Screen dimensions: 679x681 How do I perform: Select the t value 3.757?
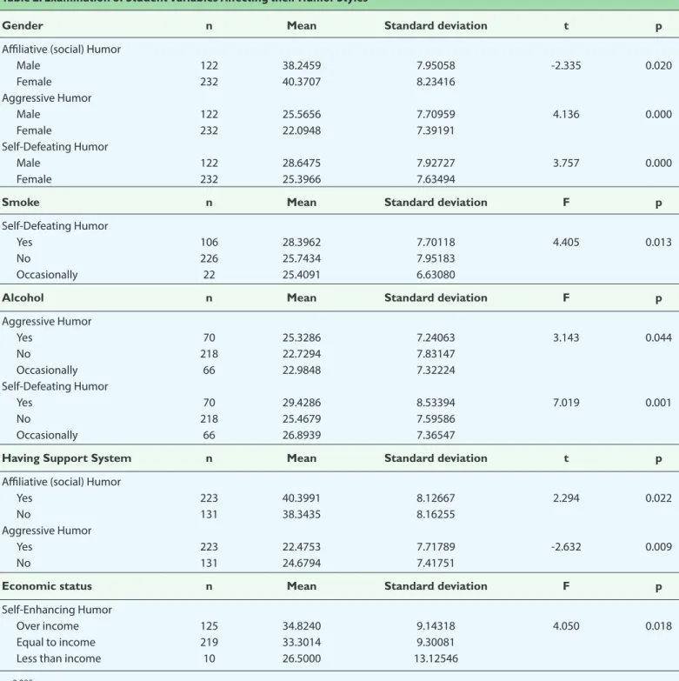coord(566,164)
